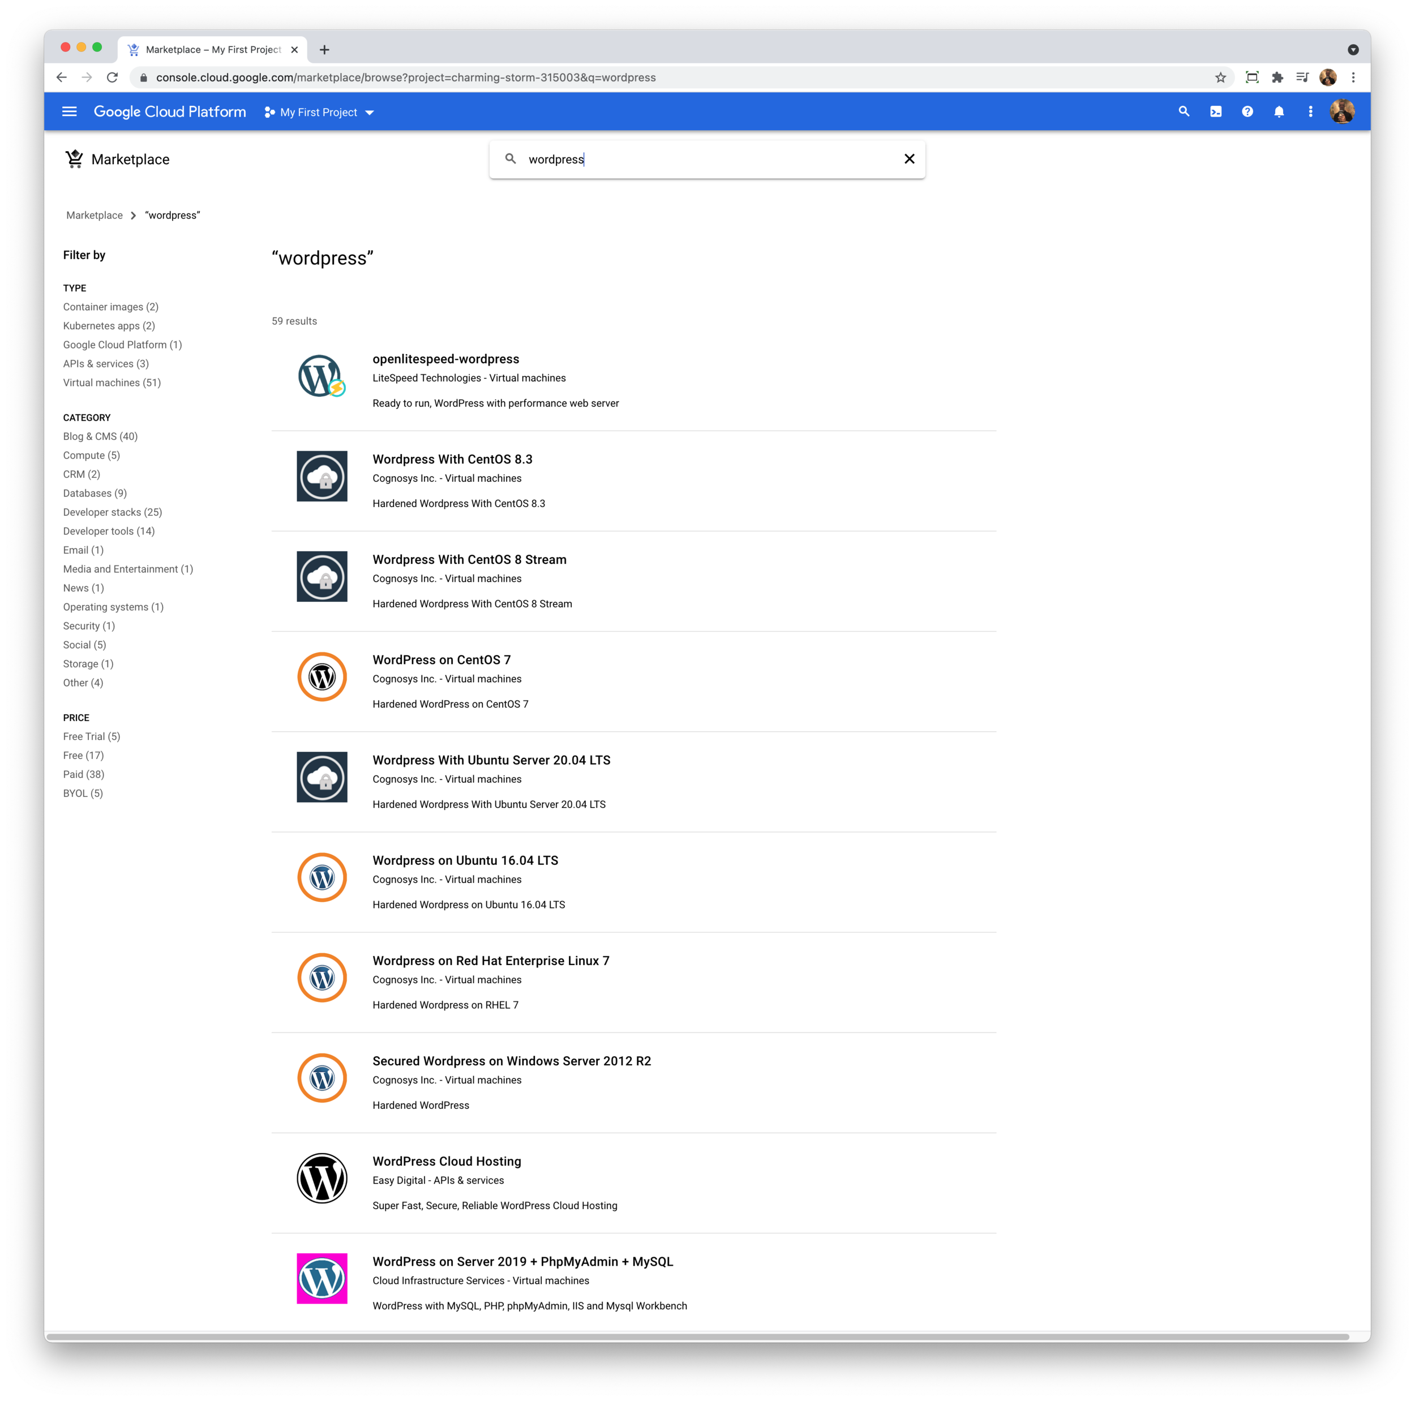Click the Wordpress With CentOS 8.3 logo

[x=322, y=476]
